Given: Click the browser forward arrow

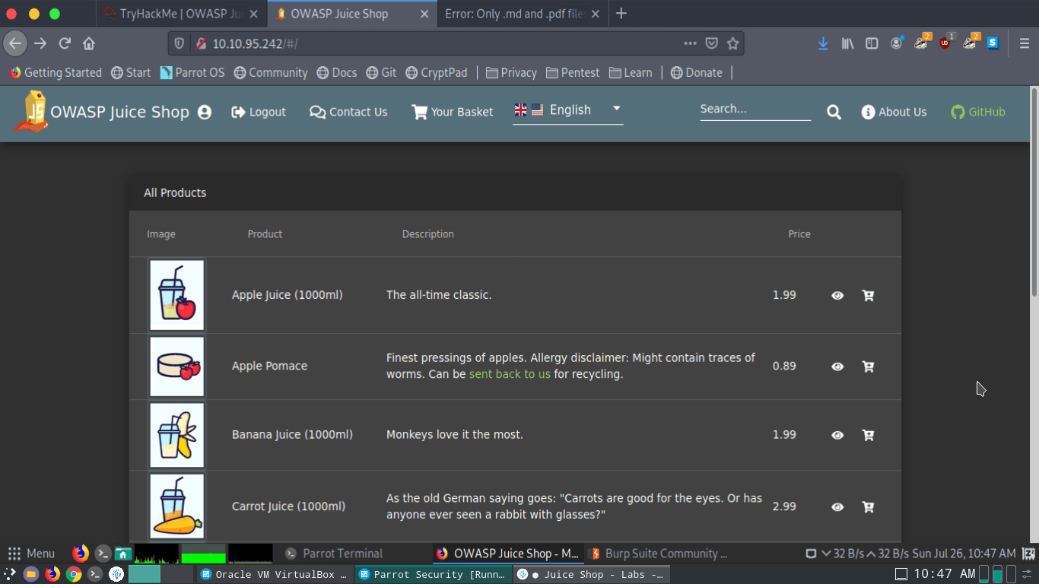Looking at the screenshot, I should click(40, 43).
